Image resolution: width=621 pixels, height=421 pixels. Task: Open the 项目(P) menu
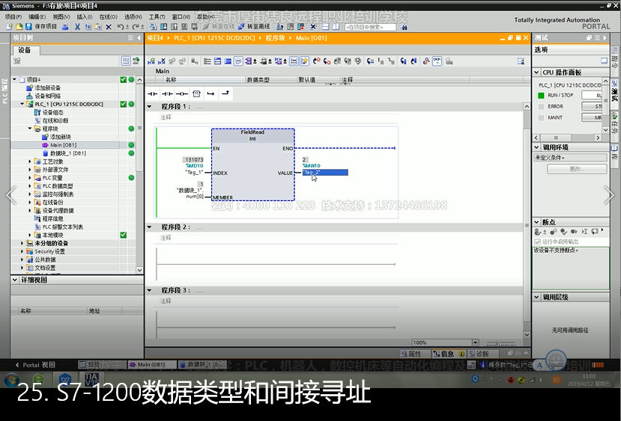pyautogui.click(x=13, y=16)
